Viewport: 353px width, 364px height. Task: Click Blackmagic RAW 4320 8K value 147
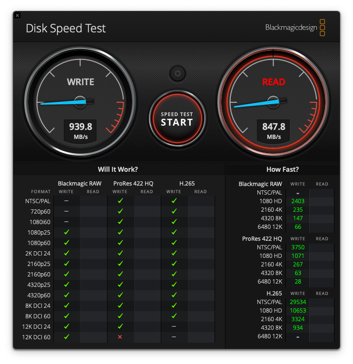(298, 218)
